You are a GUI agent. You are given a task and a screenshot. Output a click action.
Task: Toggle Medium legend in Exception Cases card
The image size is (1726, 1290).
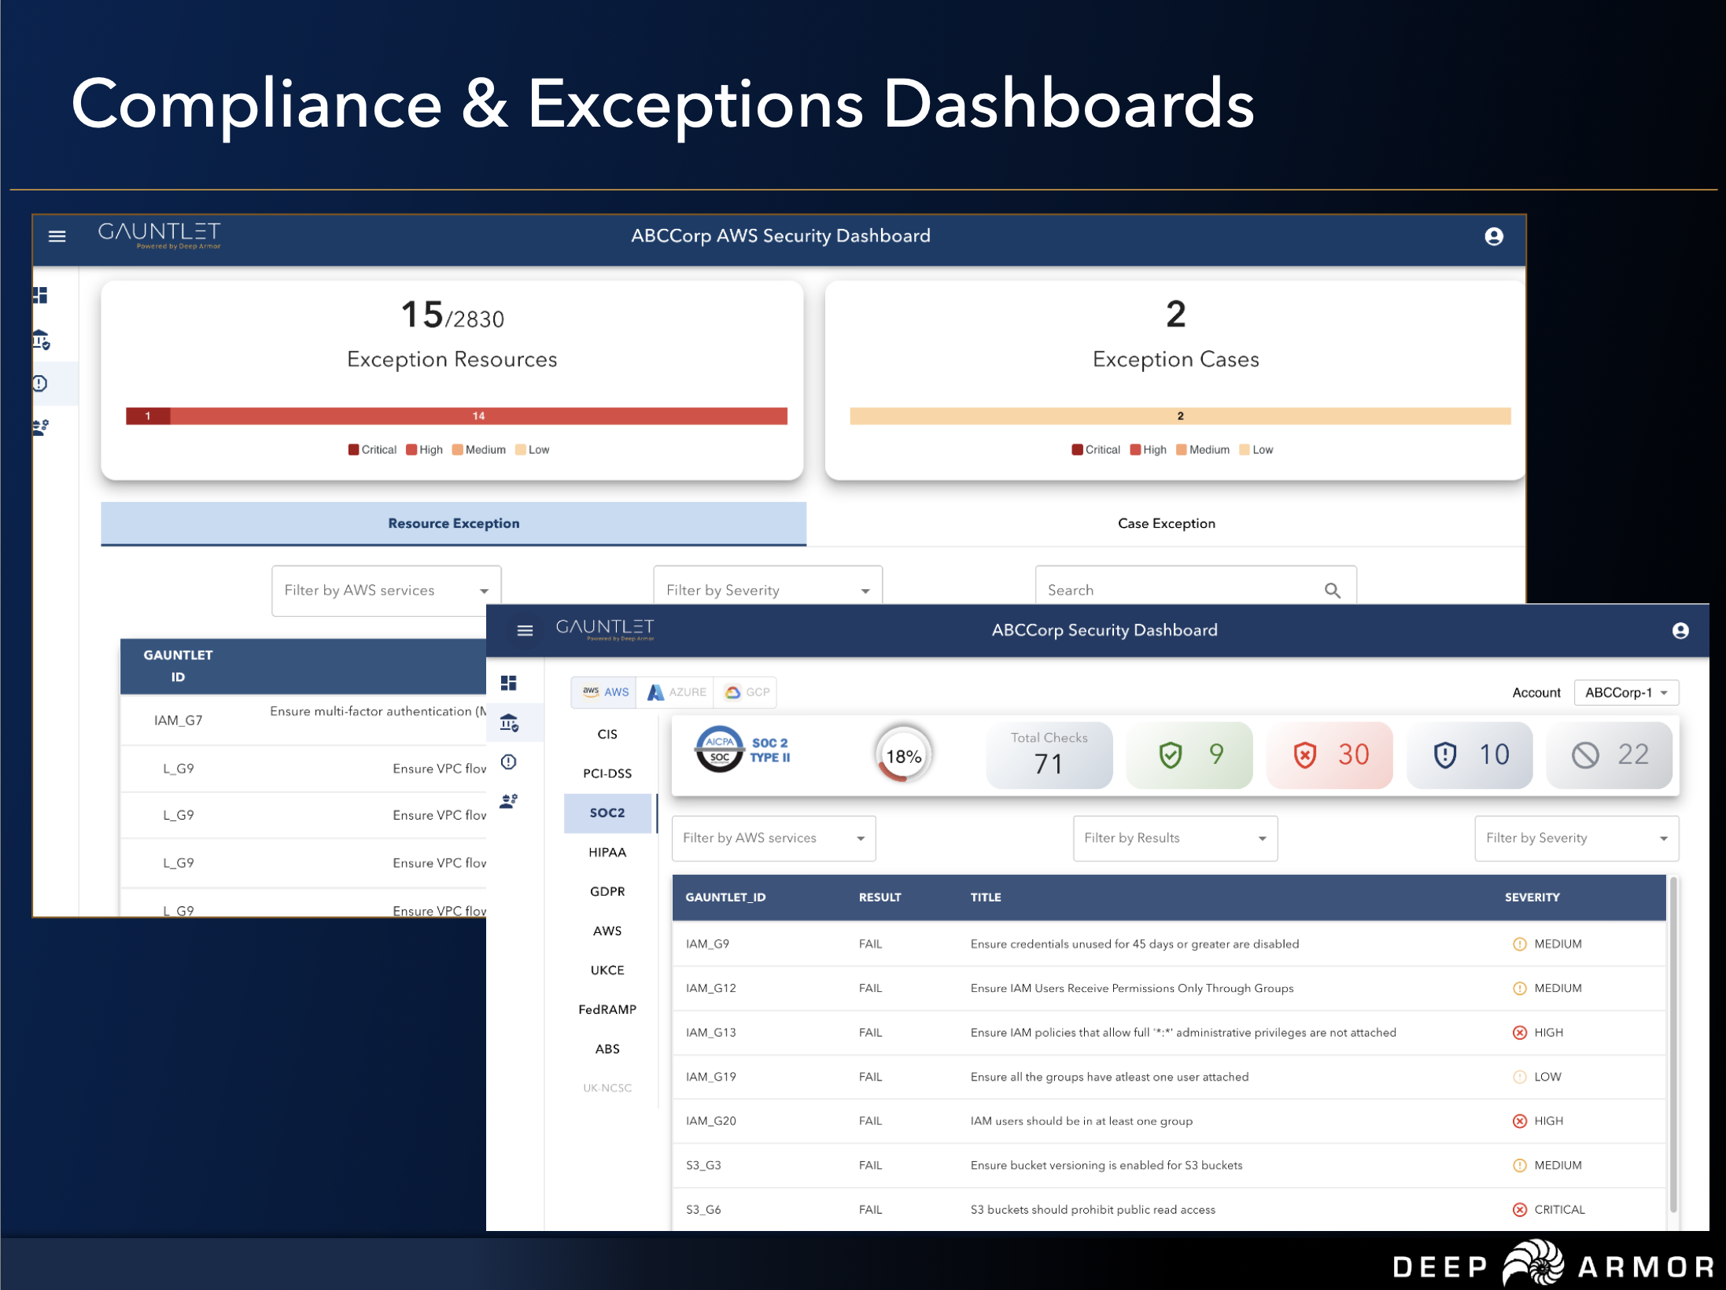point(1202,450)
